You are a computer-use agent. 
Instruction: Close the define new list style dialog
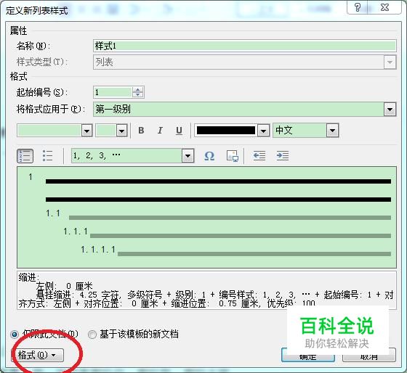[384, 7]
